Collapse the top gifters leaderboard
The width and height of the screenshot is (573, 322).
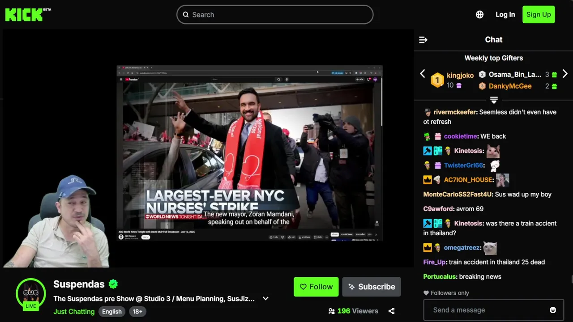click(494, 100)
